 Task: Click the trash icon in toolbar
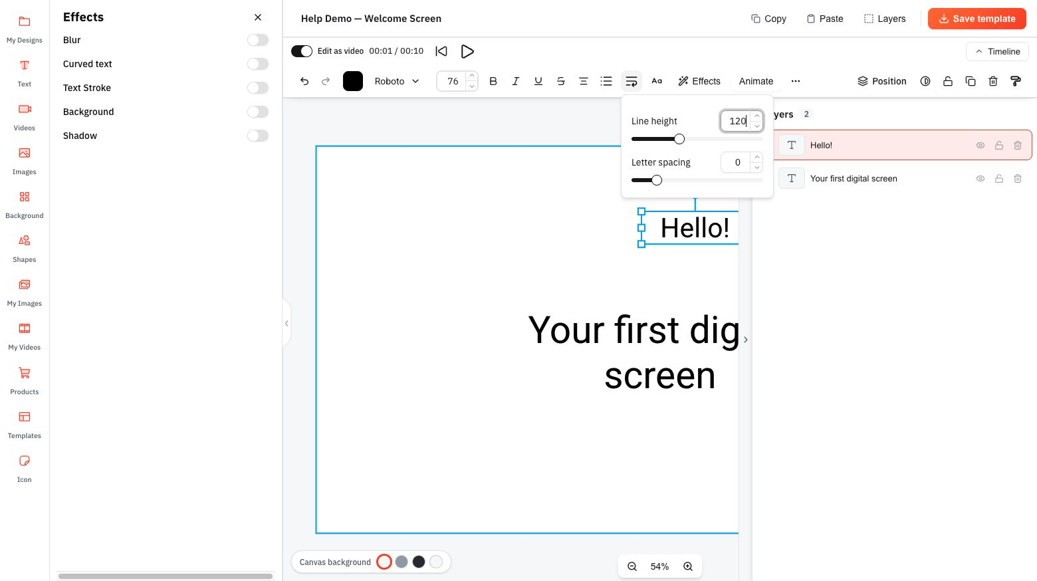[x=993, y=81]
